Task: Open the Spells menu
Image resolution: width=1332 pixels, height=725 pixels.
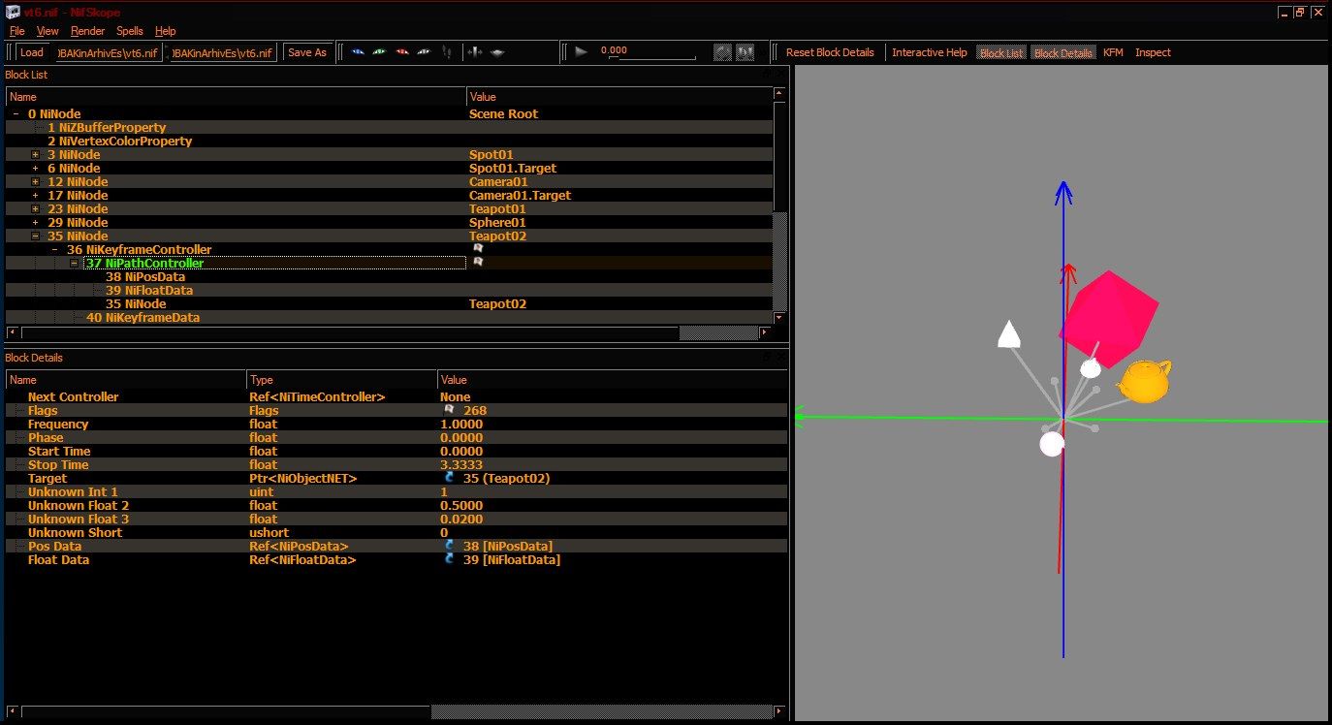Action: tap(130, 31)
